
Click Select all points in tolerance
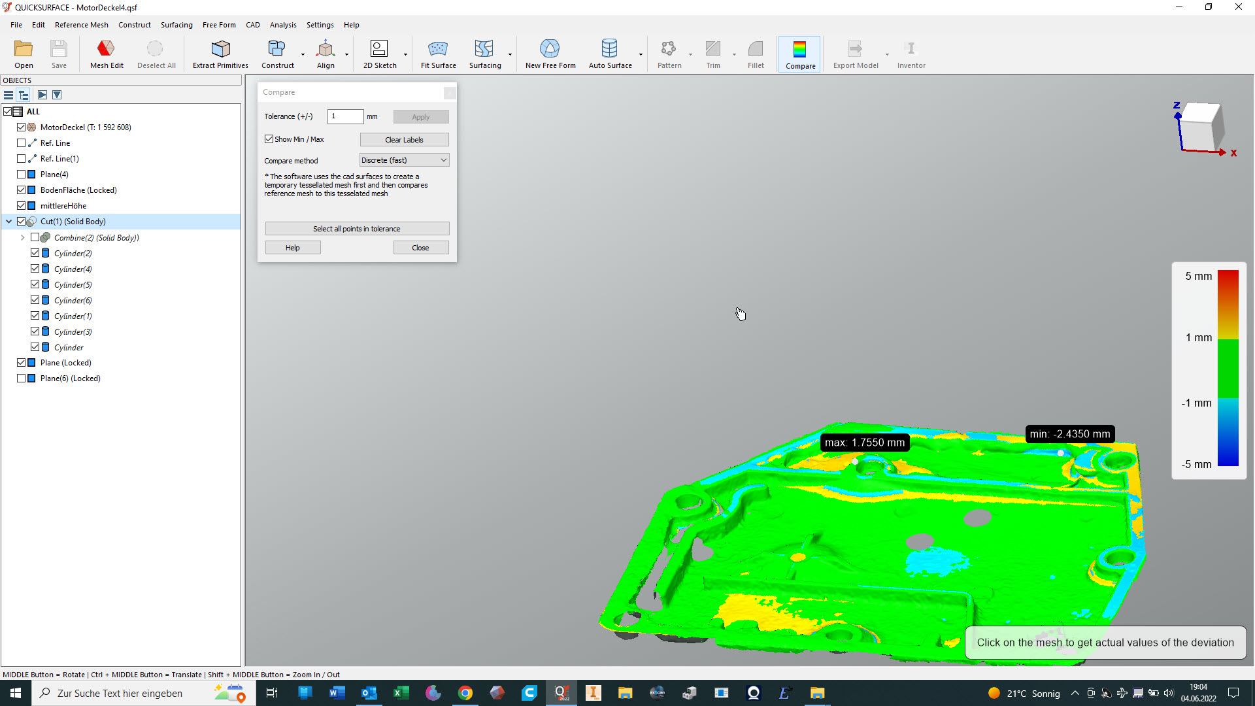(357, 229)
